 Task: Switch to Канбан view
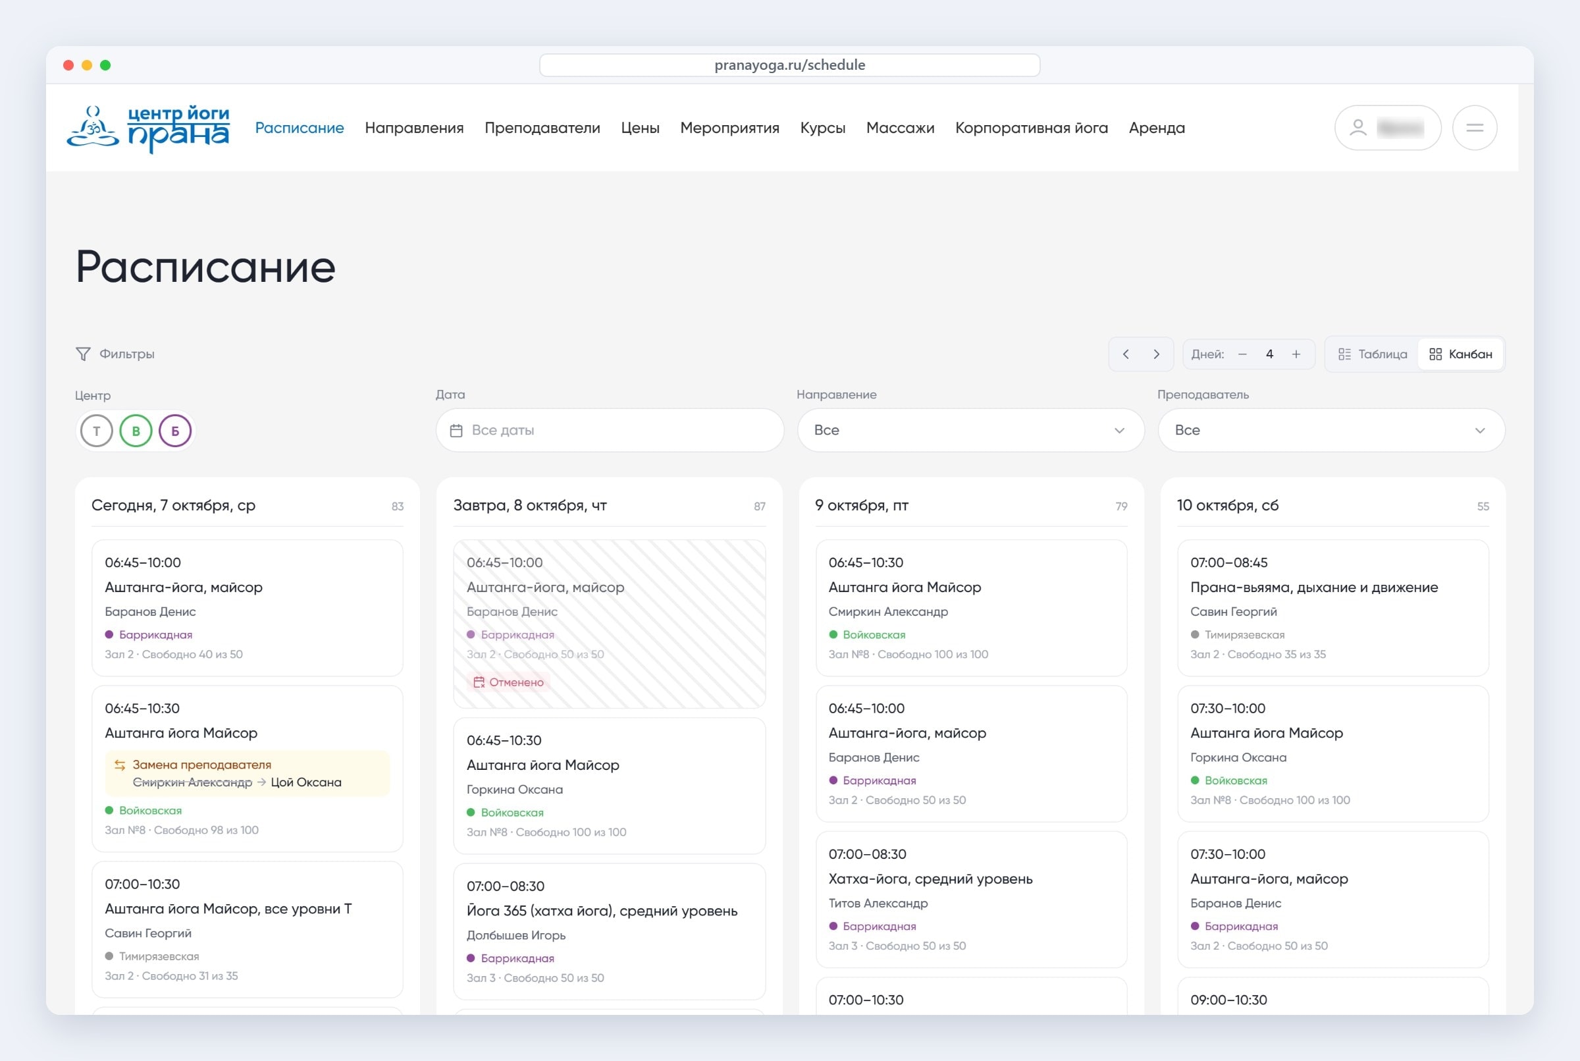1460,354
